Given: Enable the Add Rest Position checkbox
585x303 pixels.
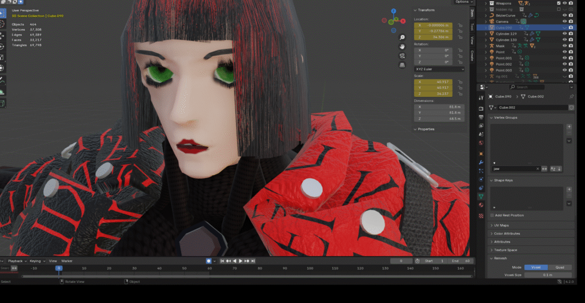Looking at the screenshot, I should (492, 215).
